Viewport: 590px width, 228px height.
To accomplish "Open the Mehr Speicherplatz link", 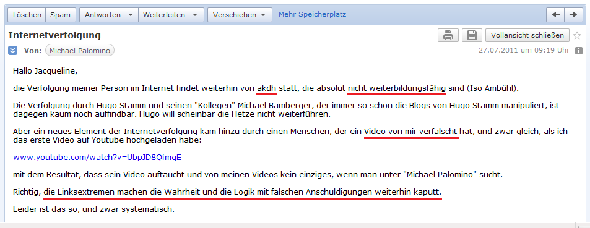I will click(312, 15).
